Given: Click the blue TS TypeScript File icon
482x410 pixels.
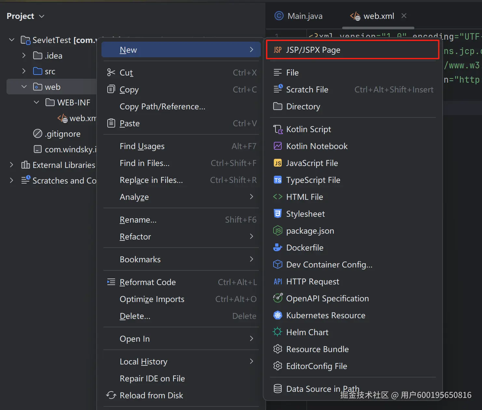Looking at the screenshot, I should [278, 180].
